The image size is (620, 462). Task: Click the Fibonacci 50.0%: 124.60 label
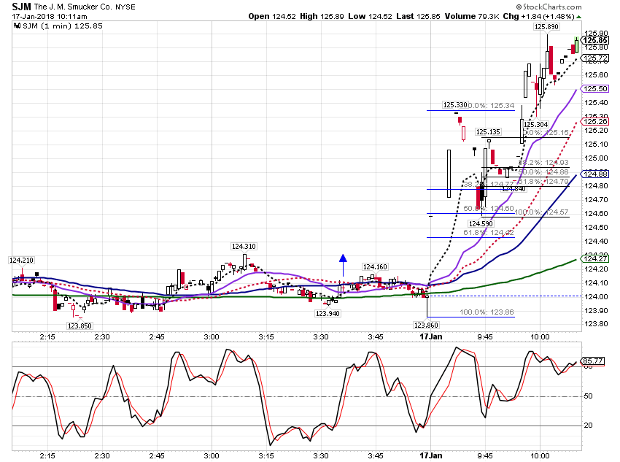[x=489, y=209]
